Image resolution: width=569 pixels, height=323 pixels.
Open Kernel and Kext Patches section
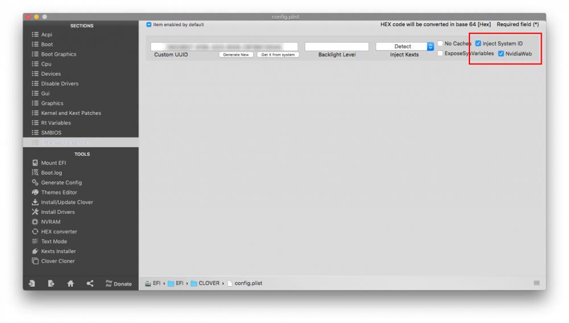coord(71,113)
